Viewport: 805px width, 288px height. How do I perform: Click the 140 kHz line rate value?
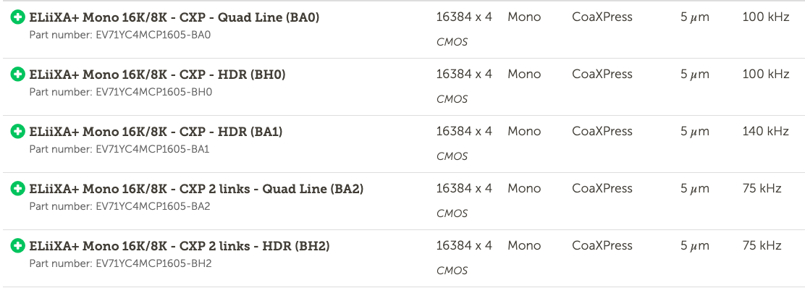tap(765, 132)
